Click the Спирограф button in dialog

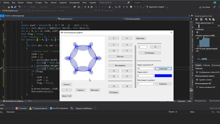(163, 69)
